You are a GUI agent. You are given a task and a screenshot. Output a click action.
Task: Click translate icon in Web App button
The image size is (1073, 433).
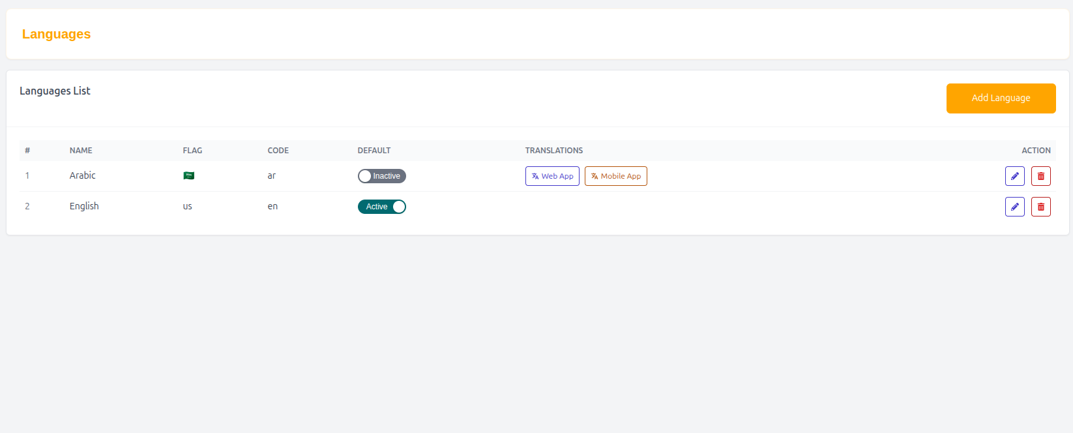[x=535, y=176]
